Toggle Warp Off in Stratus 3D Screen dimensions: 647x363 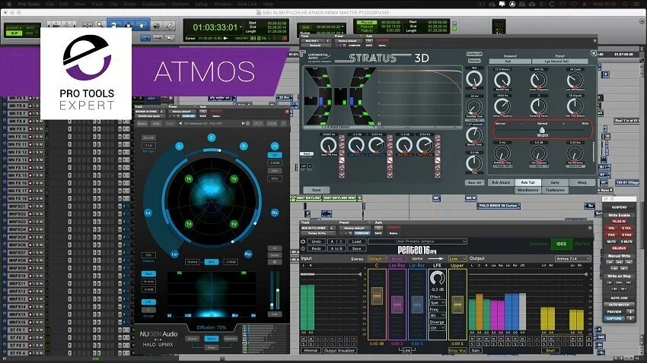pyautogui.click(x=474, y=182)
